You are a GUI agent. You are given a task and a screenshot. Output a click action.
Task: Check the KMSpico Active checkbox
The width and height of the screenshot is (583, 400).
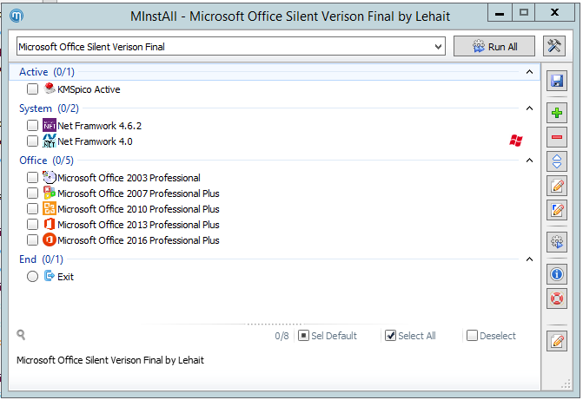32,89
